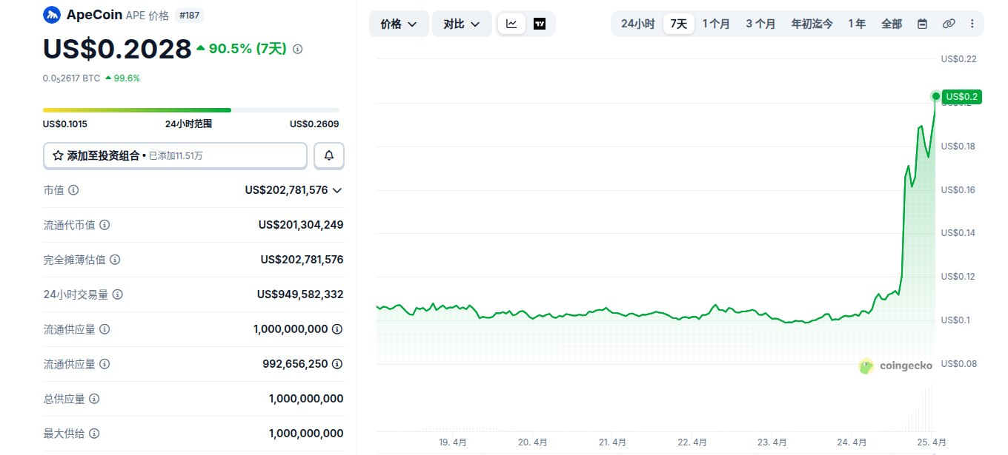
Task: Click 添加至投资组合 button
Action: (x=175, y=155)
